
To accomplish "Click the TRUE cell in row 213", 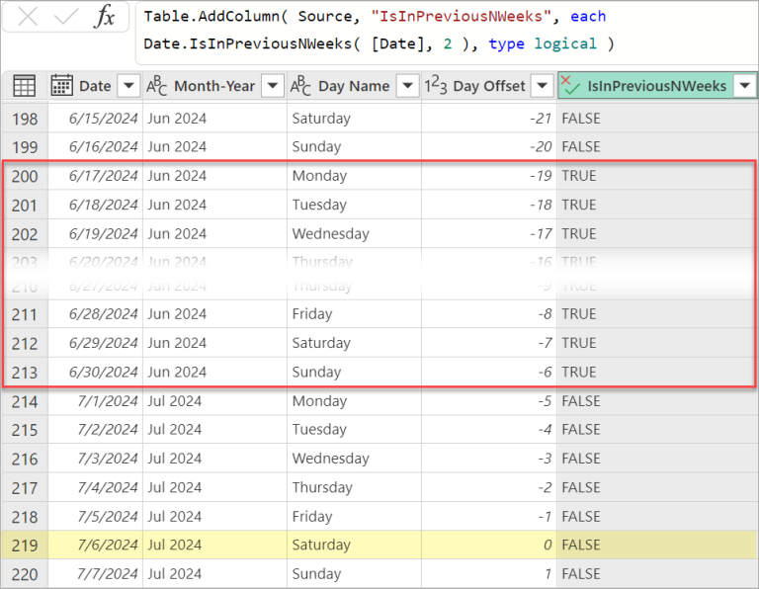I will 579,372.
